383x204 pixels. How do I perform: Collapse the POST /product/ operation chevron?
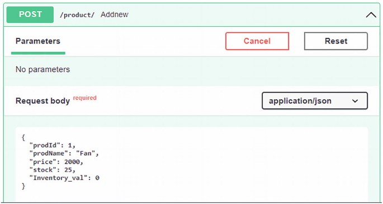(371, 15)
